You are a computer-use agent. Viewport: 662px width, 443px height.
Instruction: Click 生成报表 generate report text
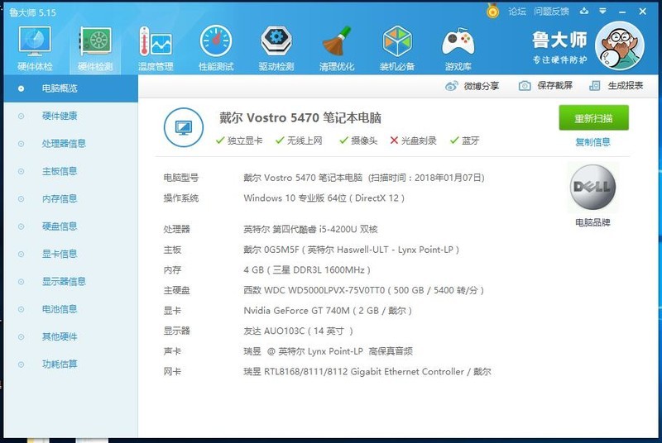[626, 86]
